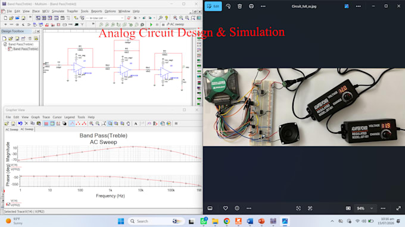Zoom in on the Multisim schematic
This screenshot has width=405, height=227.
(175, 18)
